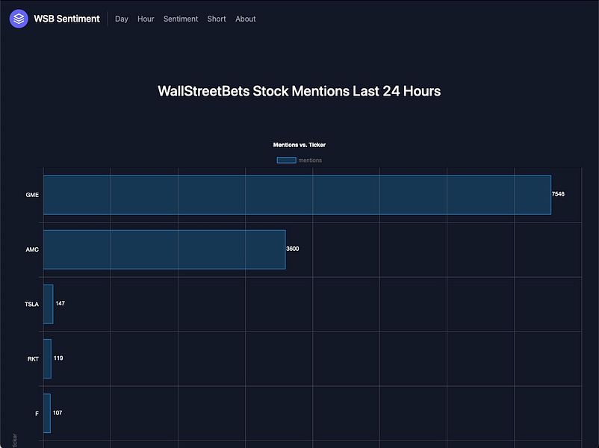This screenshot has width=599, height=448.
Task: Click the AMC bar in the chart
Action: pos(164,249)
